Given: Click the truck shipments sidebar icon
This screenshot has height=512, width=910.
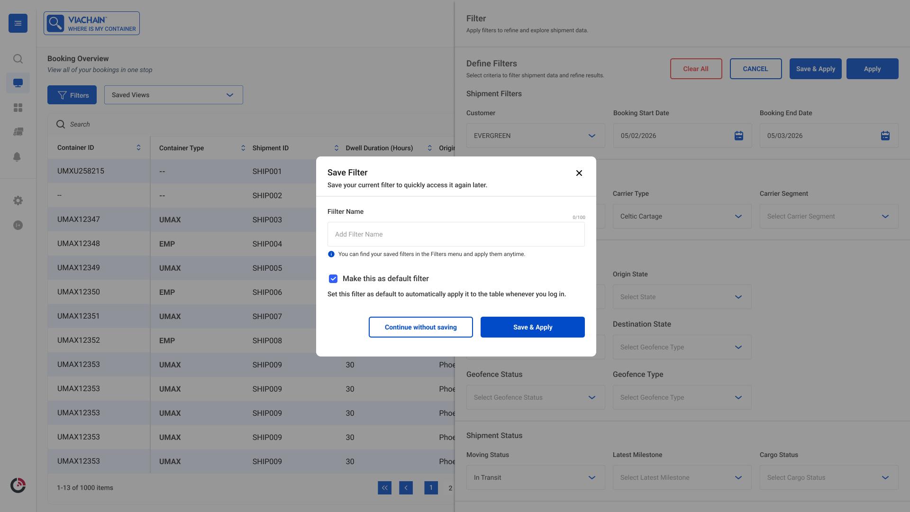Looking at the screenshot, I should coord(18,132).
